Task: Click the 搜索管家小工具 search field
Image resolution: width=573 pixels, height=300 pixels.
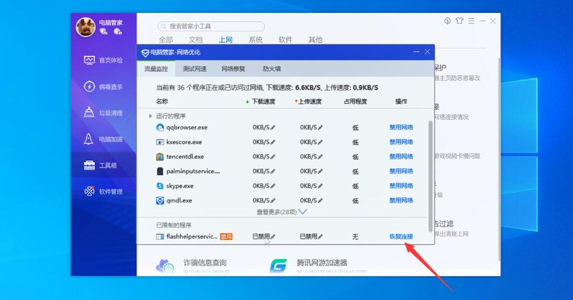Action: pos(211,26)
